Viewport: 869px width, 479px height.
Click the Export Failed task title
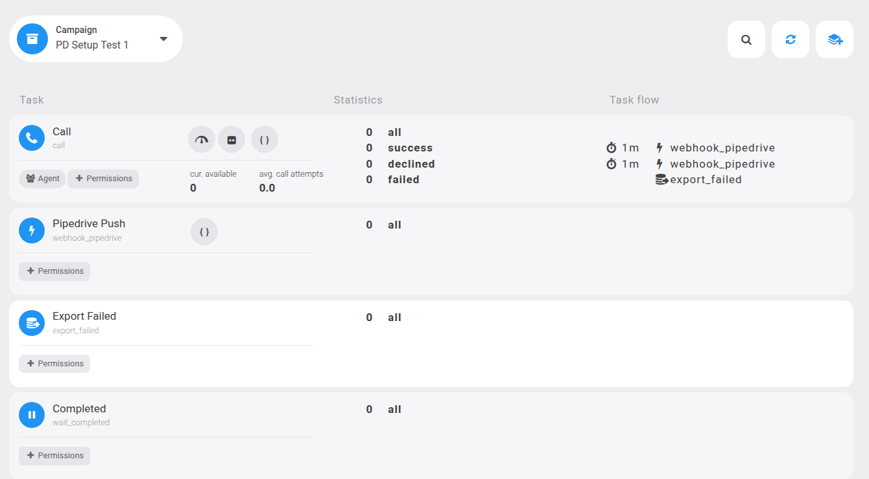(84, 316)
